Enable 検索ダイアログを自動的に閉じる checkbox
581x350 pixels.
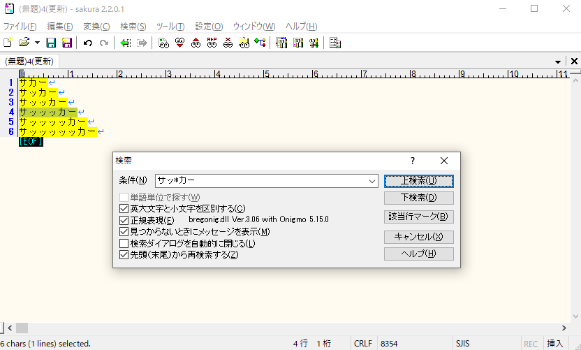124,244
